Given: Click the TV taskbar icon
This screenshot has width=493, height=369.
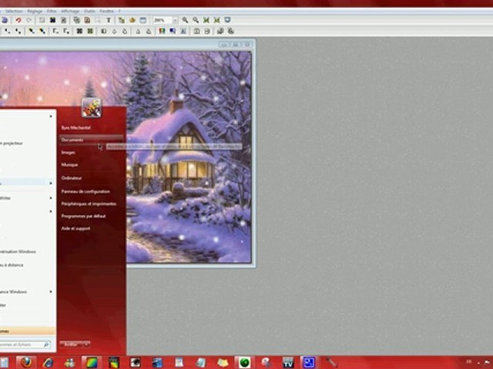Looking at the screenshot, I should (288, 363).
